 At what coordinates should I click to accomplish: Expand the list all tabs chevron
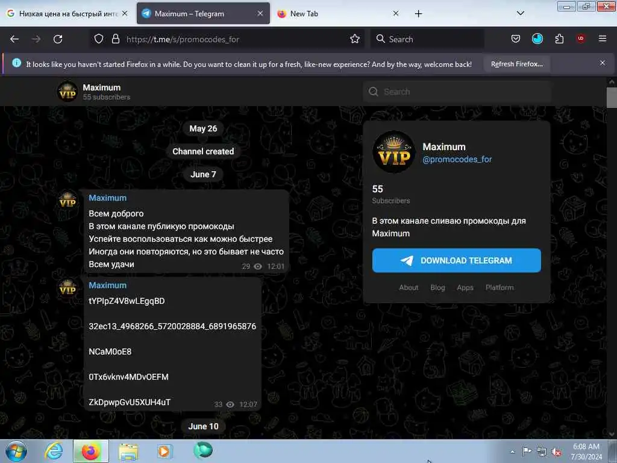[520, 13]
